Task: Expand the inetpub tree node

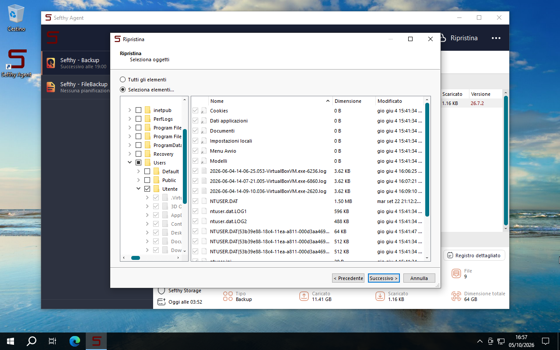Action: (129, 110)
